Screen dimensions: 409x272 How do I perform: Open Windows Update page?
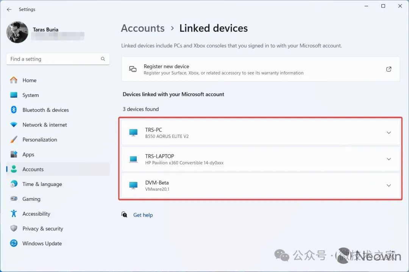tap(58, 243)
